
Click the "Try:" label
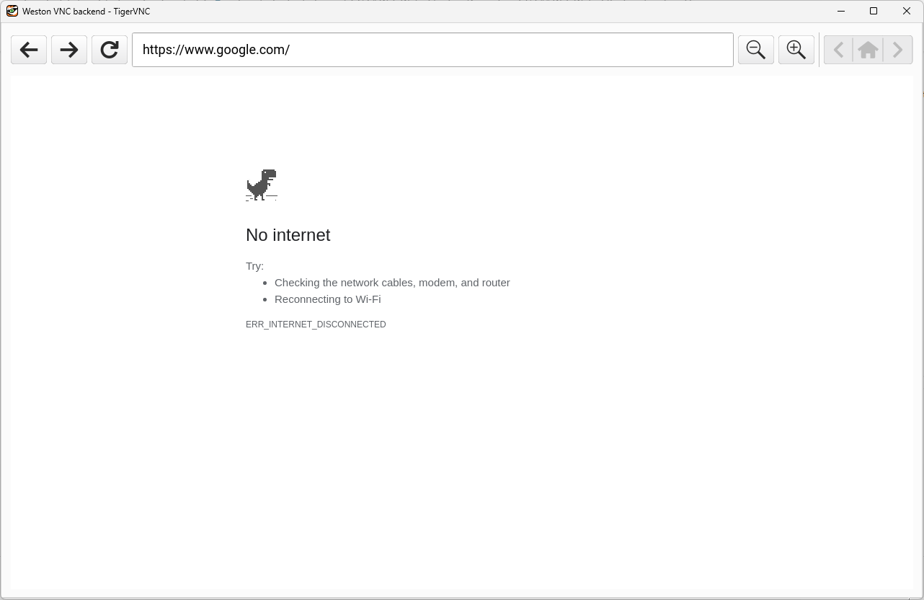click(255, 266)
